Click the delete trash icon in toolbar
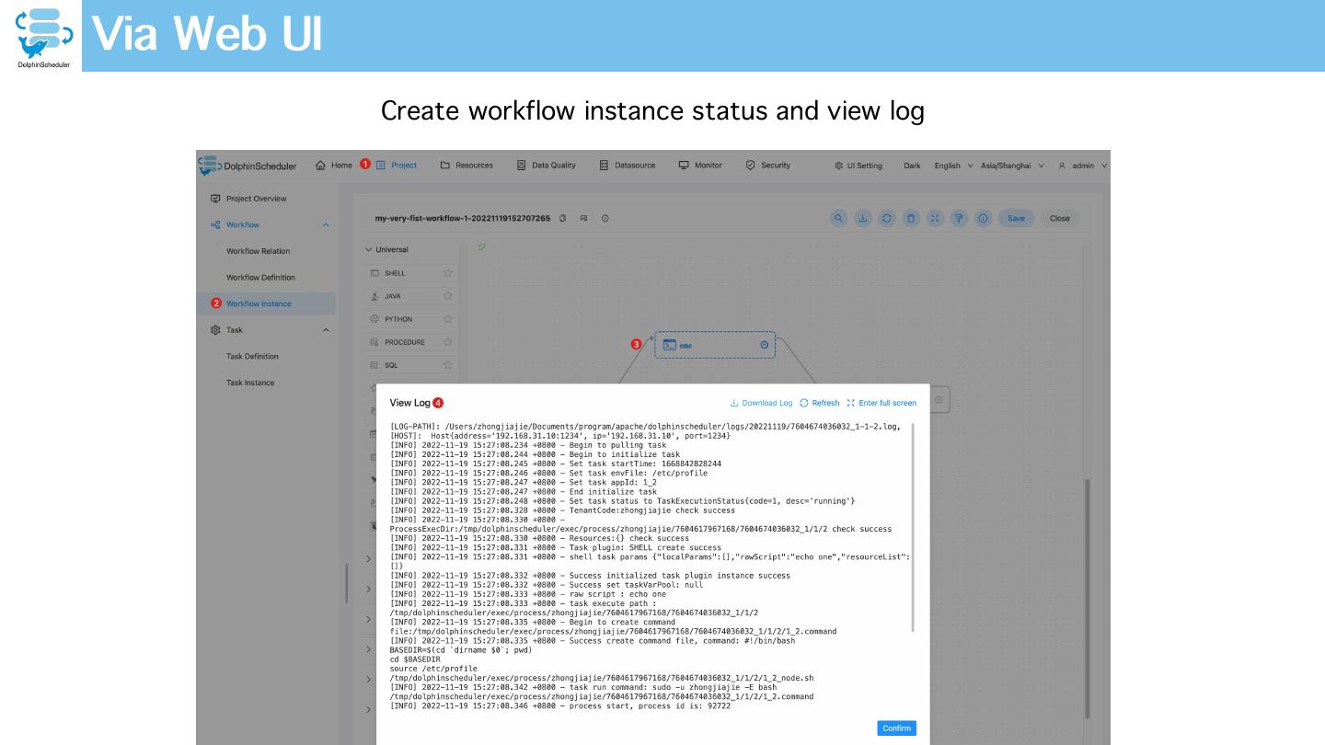Image resolution: width=1325 pixels, height=745 pixels. click(x=911, y=218)
